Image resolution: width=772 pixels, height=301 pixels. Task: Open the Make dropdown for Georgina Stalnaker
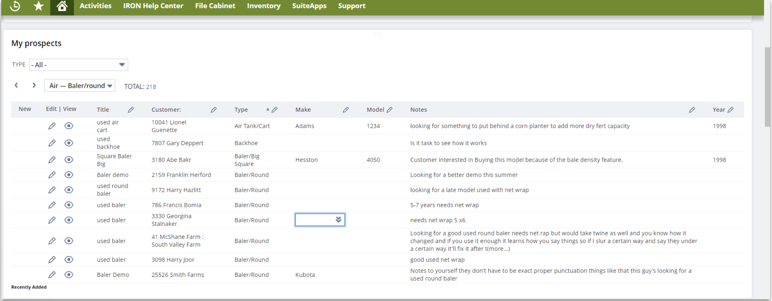click(x=338, y=220)
